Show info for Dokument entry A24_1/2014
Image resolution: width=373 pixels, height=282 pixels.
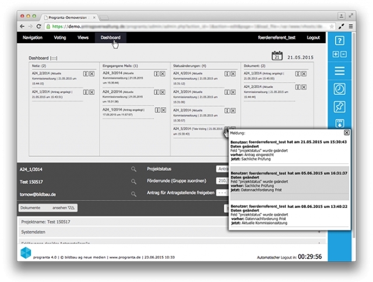point(298,74)
